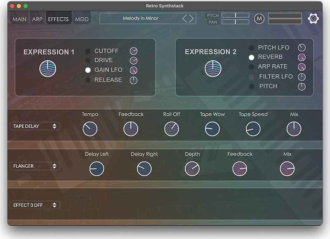Open the EFFECT 3 OFF dropdown
Viewport: 330px width, 239px height.
(x=35, y=205)
